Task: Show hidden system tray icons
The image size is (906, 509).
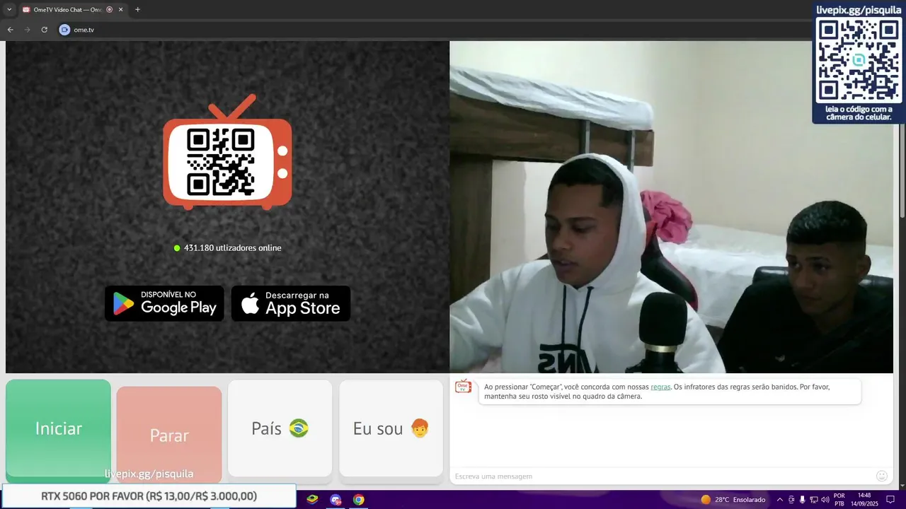Action: tap(780, 500)
